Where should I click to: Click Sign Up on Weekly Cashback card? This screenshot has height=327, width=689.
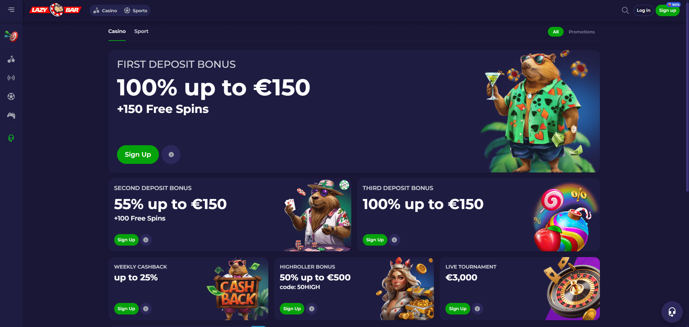click(126, 309)
